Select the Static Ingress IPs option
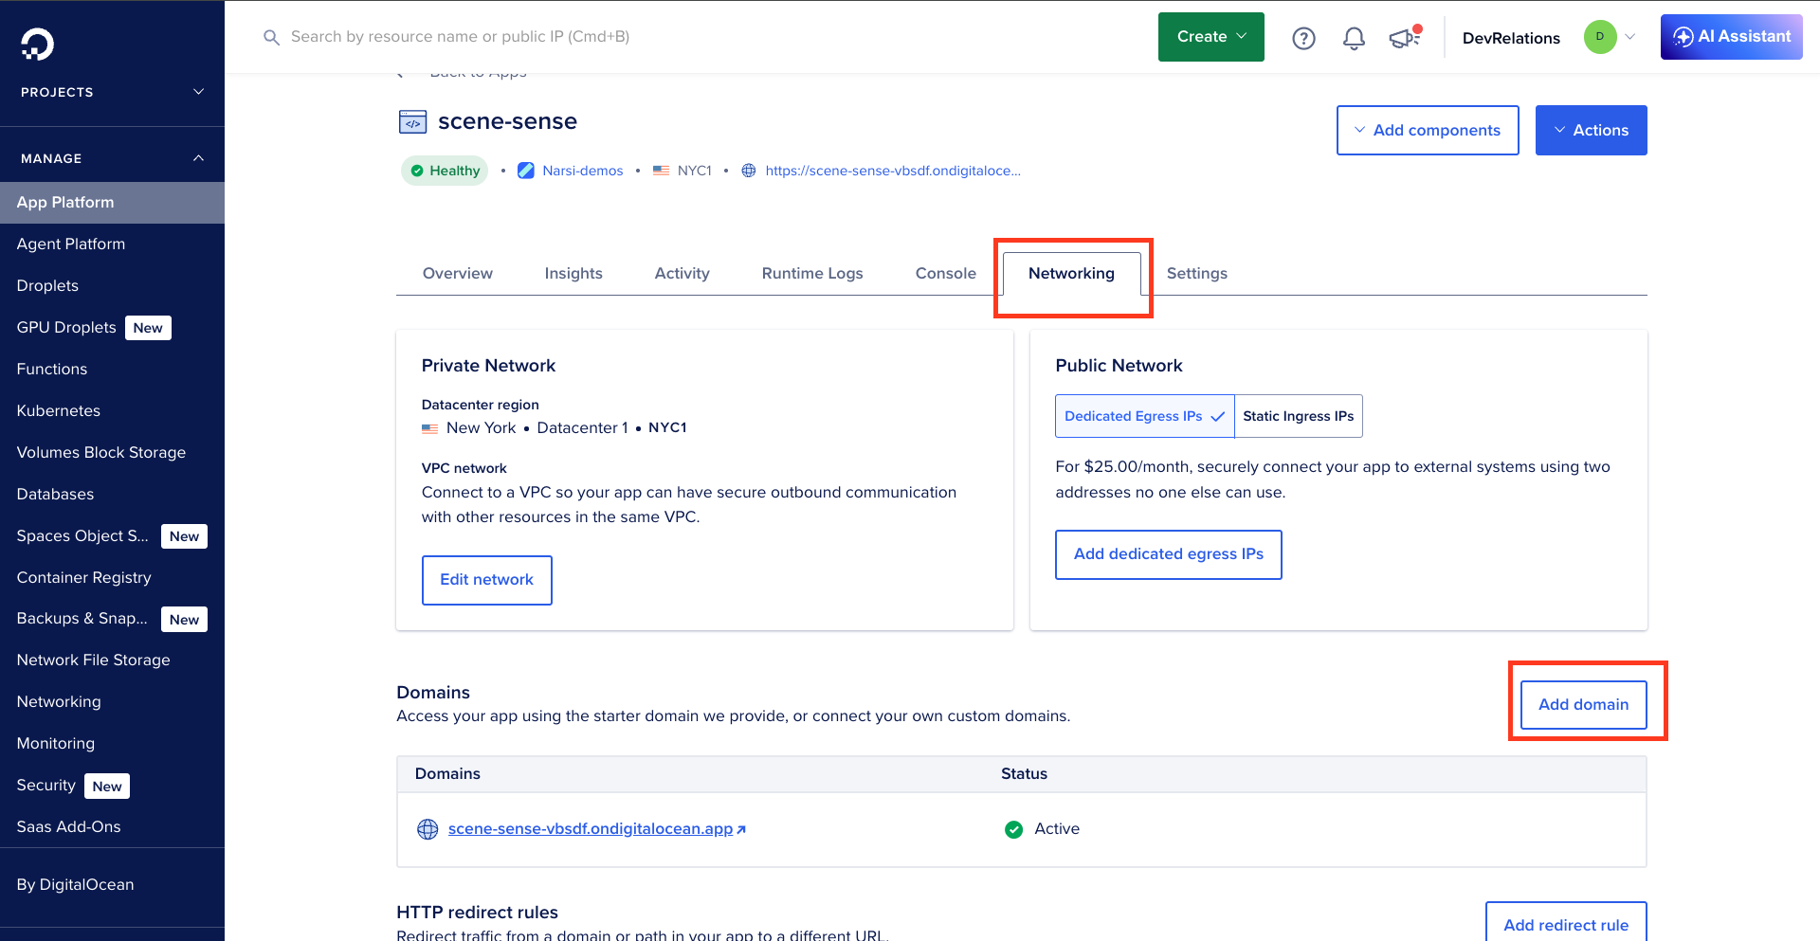1820x941 pixels. tap(1298, 416)
